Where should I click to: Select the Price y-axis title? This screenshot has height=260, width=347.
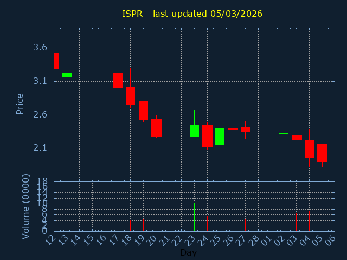tap(20, 103)
